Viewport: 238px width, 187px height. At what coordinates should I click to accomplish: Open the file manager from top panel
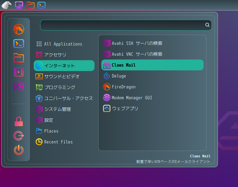pos(31,5)
